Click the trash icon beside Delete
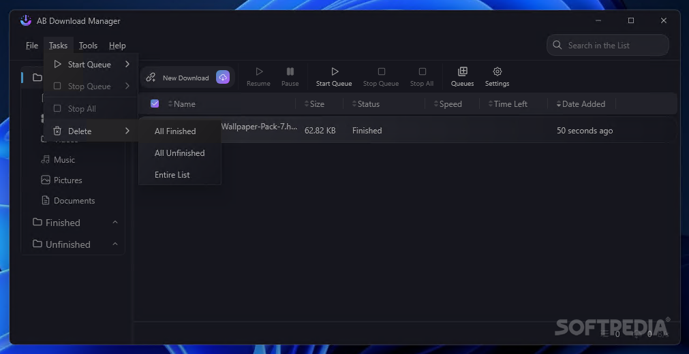 coord(57,131)
